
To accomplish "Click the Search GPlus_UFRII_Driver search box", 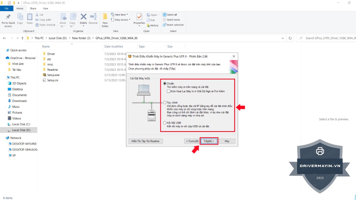I will pyautogui.click(x=328, y=38).
